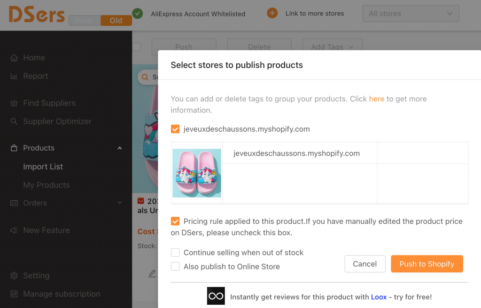Click the New Feature megaphone icon
The height and width of the screenshot is (308, 481).
14,230
